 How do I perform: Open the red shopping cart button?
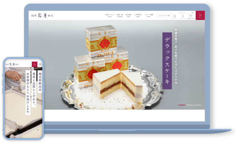click(200, 15)
